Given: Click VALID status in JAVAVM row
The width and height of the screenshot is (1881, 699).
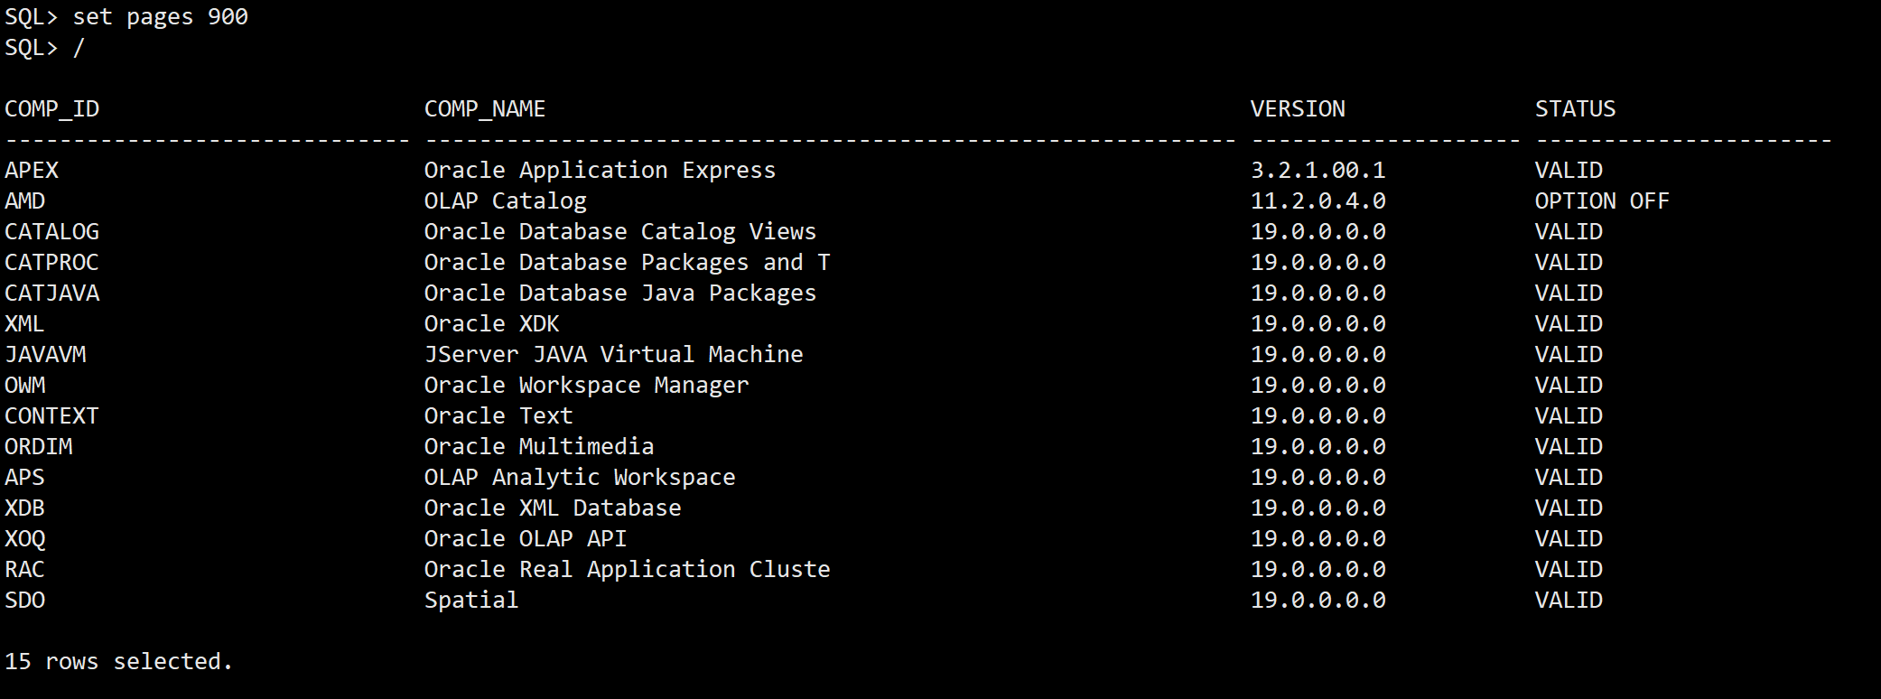Looking at the screenshot, I should [x=1569, y=355].
